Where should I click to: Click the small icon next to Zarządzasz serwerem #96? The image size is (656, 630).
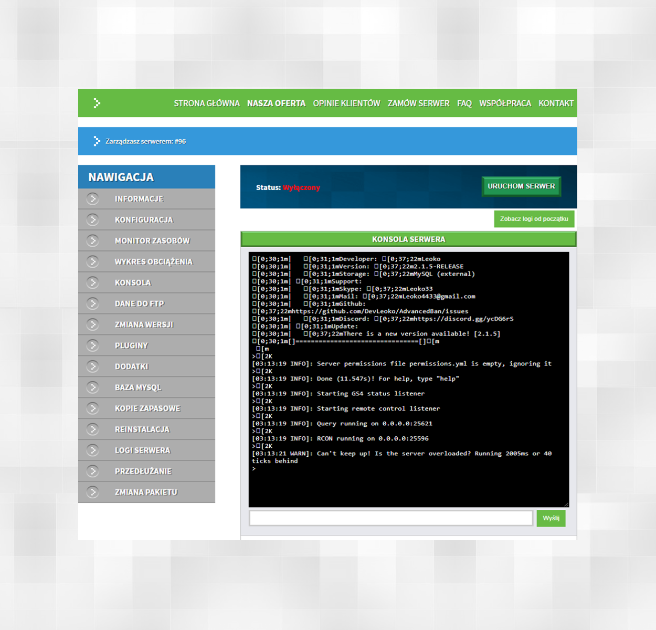click(x=97, y=141)
